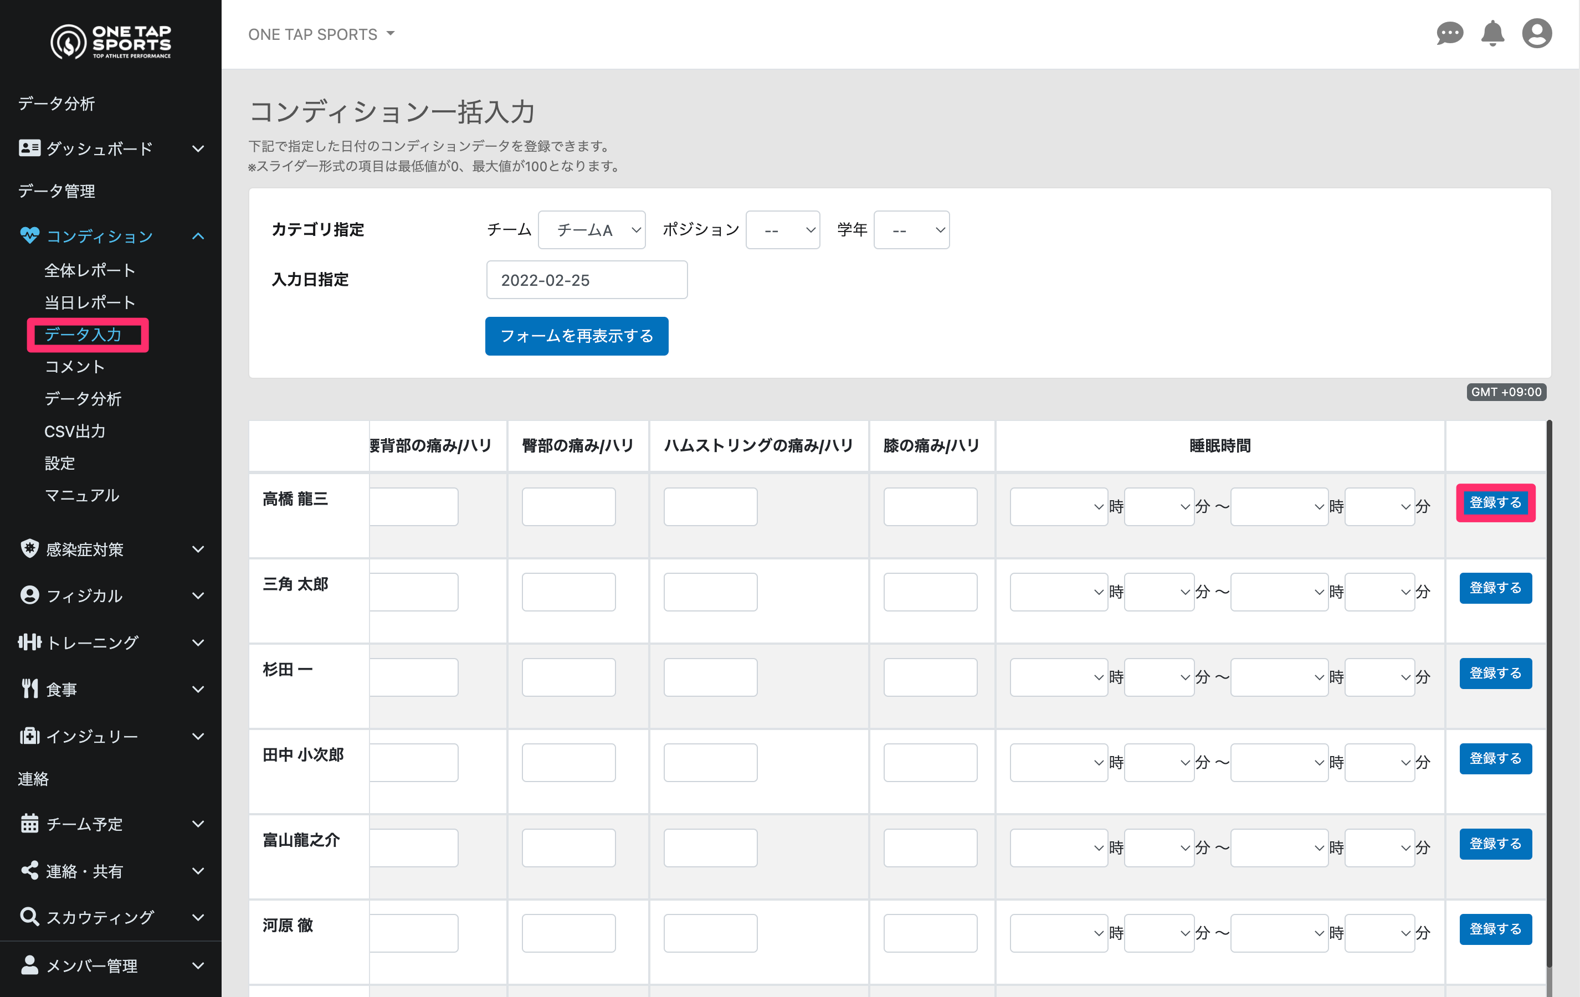This screenshot has width=1580, height=997.
Task: Open CSV出力 in sidebar
Action: (75, 431)
